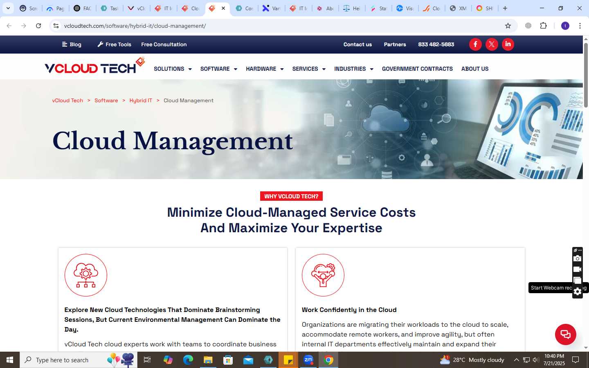Click the browser address bar URL

[x=135, y=26]
